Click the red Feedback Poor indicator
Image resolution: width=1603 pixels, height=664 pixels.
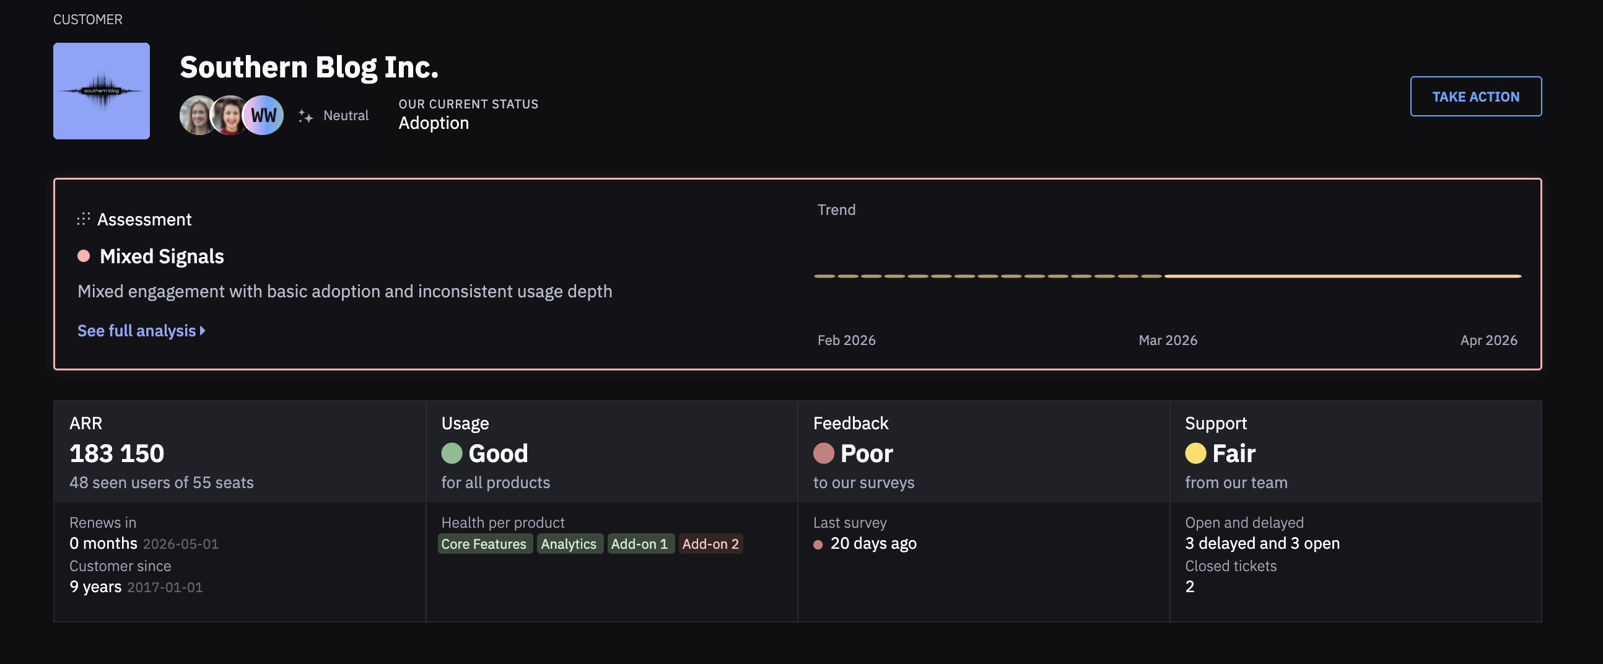[823, 453]
